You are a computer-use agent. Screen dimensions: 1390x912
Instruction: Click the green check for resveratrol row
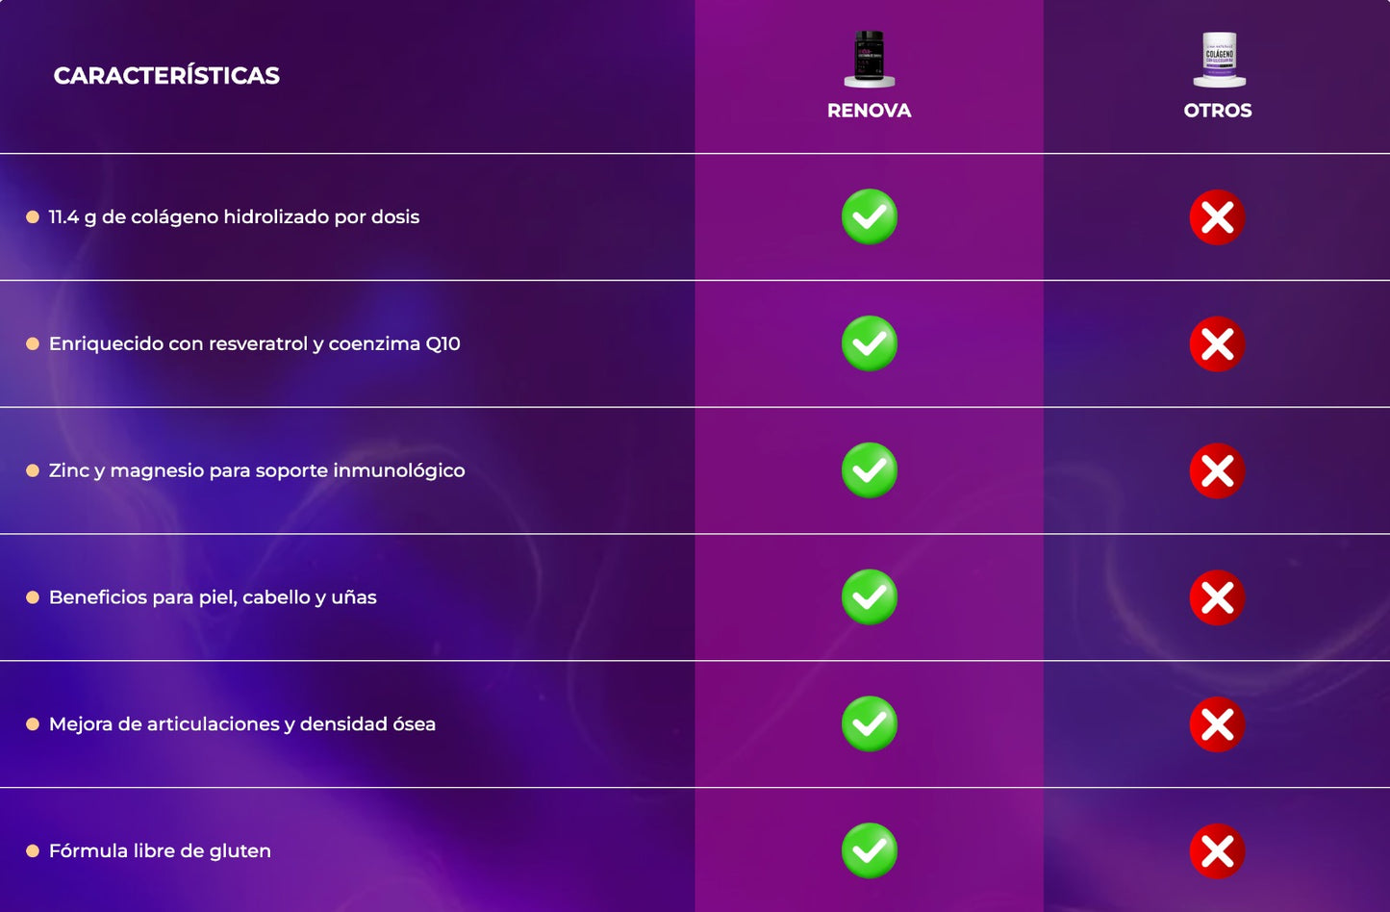(870, 343)
